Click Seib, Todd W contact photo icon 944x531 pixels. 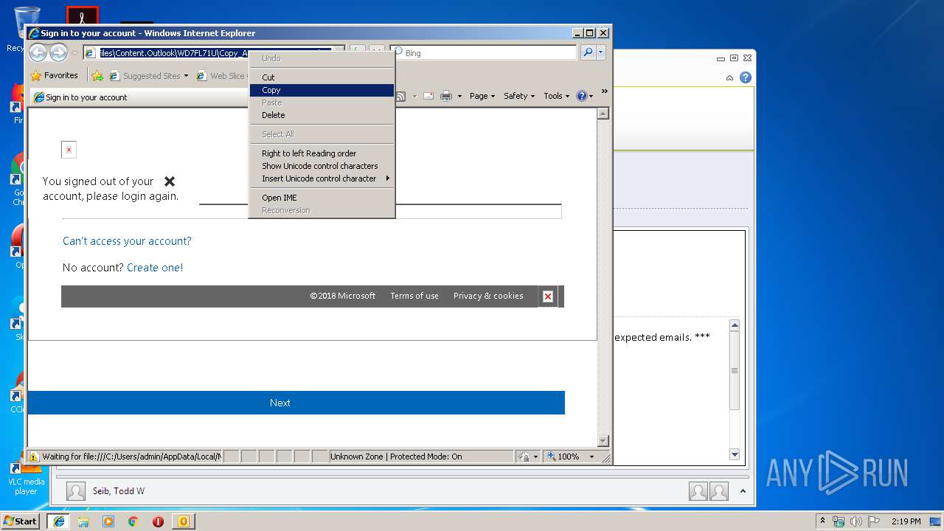click(x=76, y=491)
